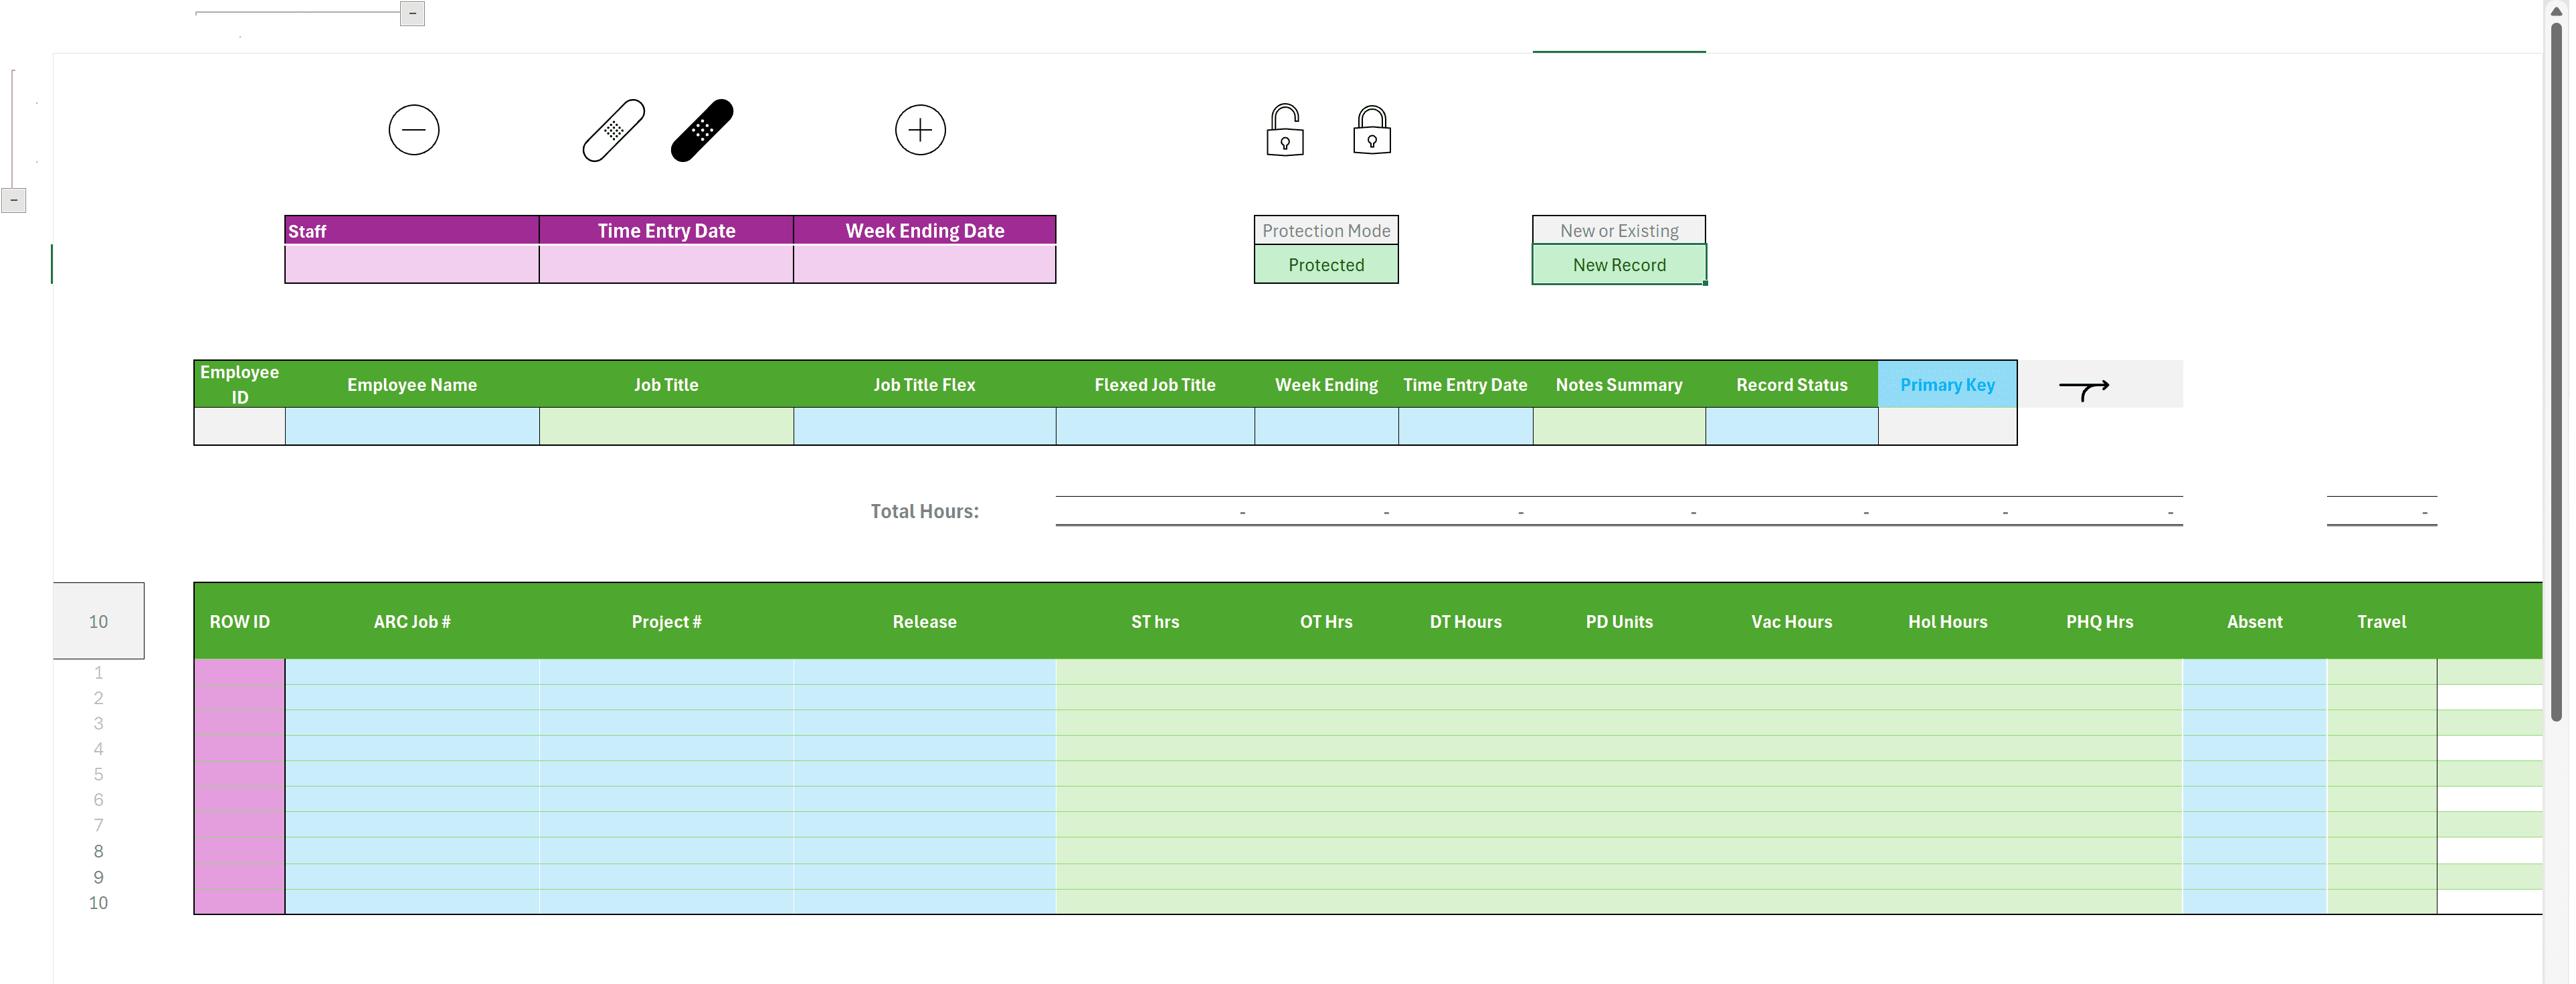Click the ARC Job # column header
This screenshot has height=984, width=2576.
coord(412,621)
